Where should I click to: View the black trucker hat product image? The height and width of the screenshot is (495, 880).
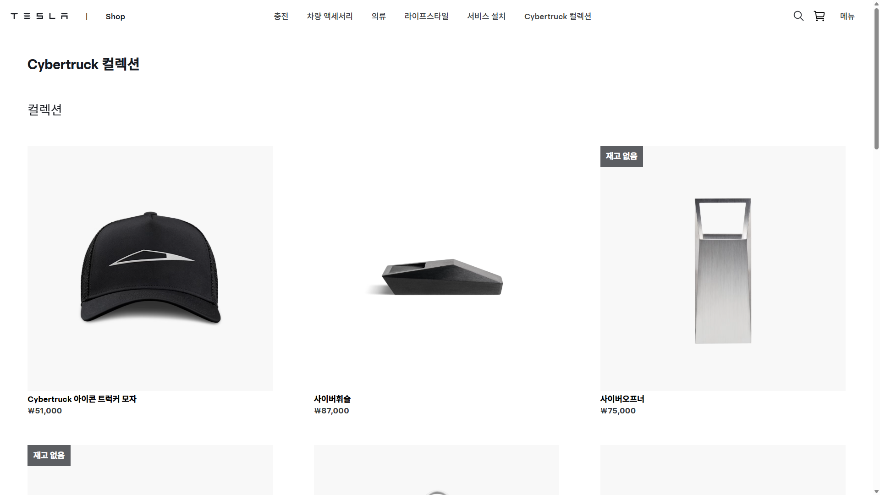coord(150,268)
